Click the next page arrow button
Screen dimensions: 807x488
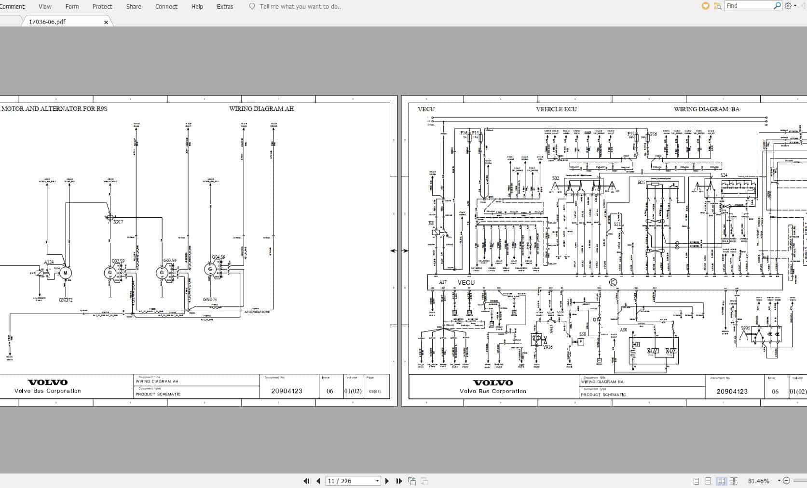tap(387, 481)
